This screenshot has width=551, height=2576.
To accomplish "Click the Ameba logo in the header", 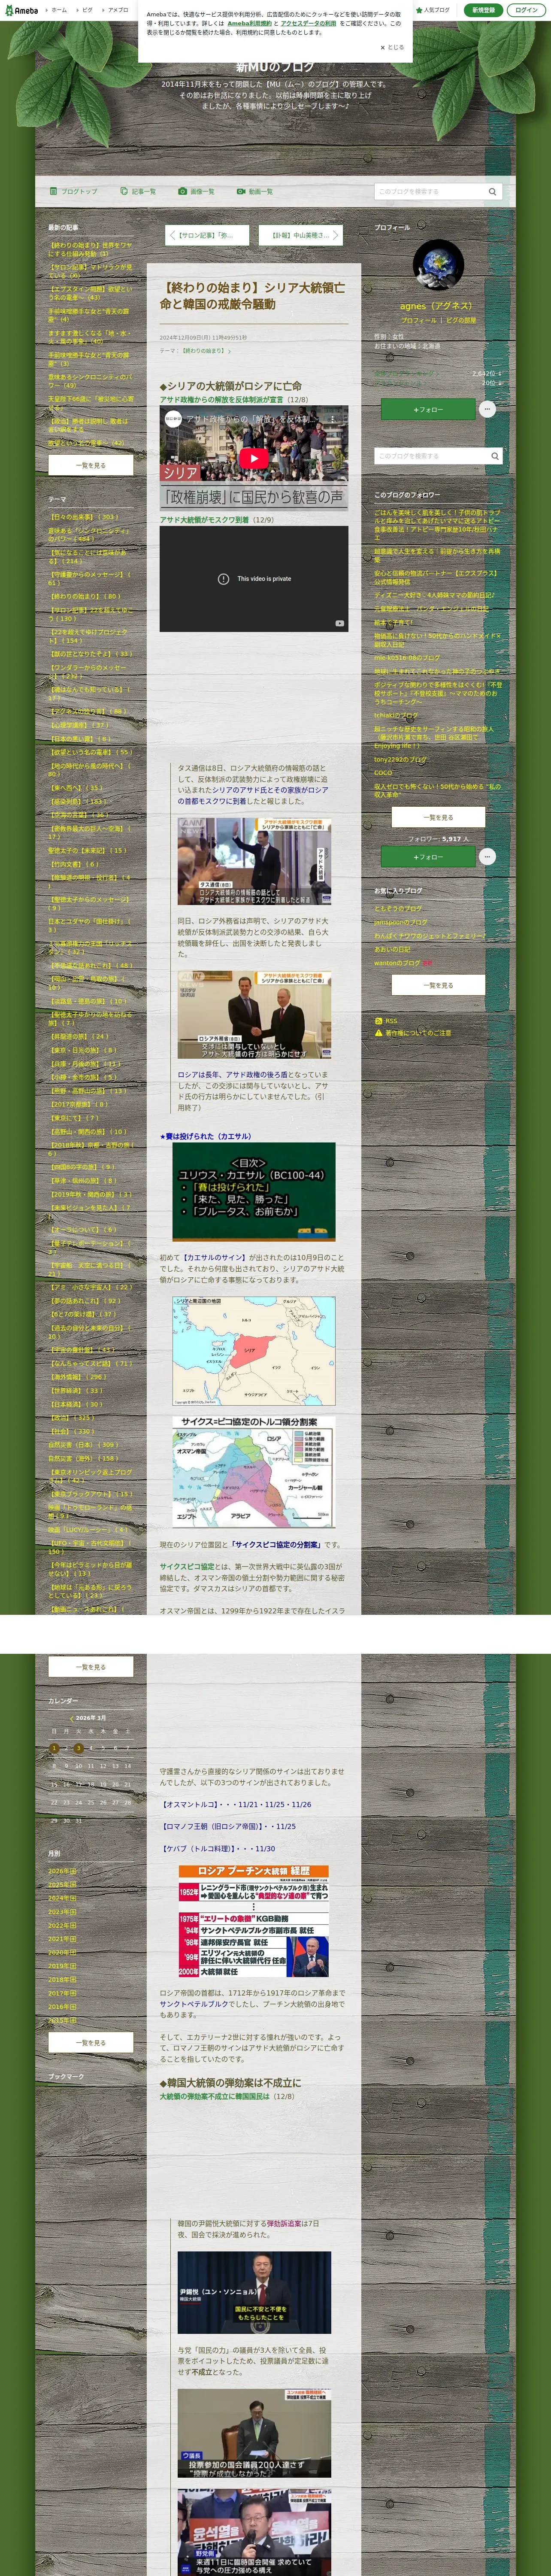I will [21, 10].
